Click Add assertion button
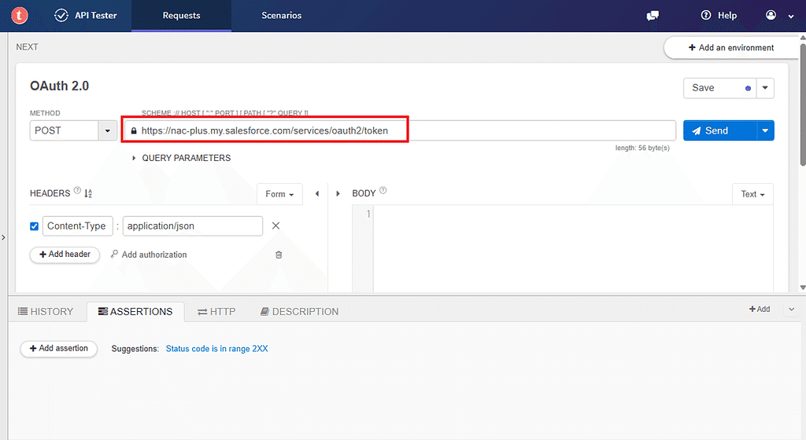The image size is (806, 440). pyautogui.click(x=58, y=348)
